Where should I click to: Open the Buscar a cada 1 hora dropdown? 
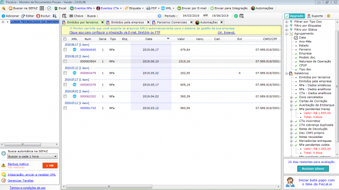coord(33,156)
